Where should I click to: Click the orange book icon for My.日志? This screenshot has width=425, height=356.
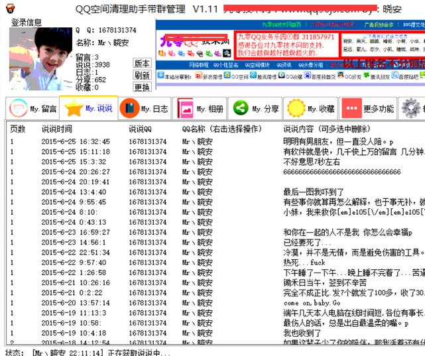tap(129, 108)
